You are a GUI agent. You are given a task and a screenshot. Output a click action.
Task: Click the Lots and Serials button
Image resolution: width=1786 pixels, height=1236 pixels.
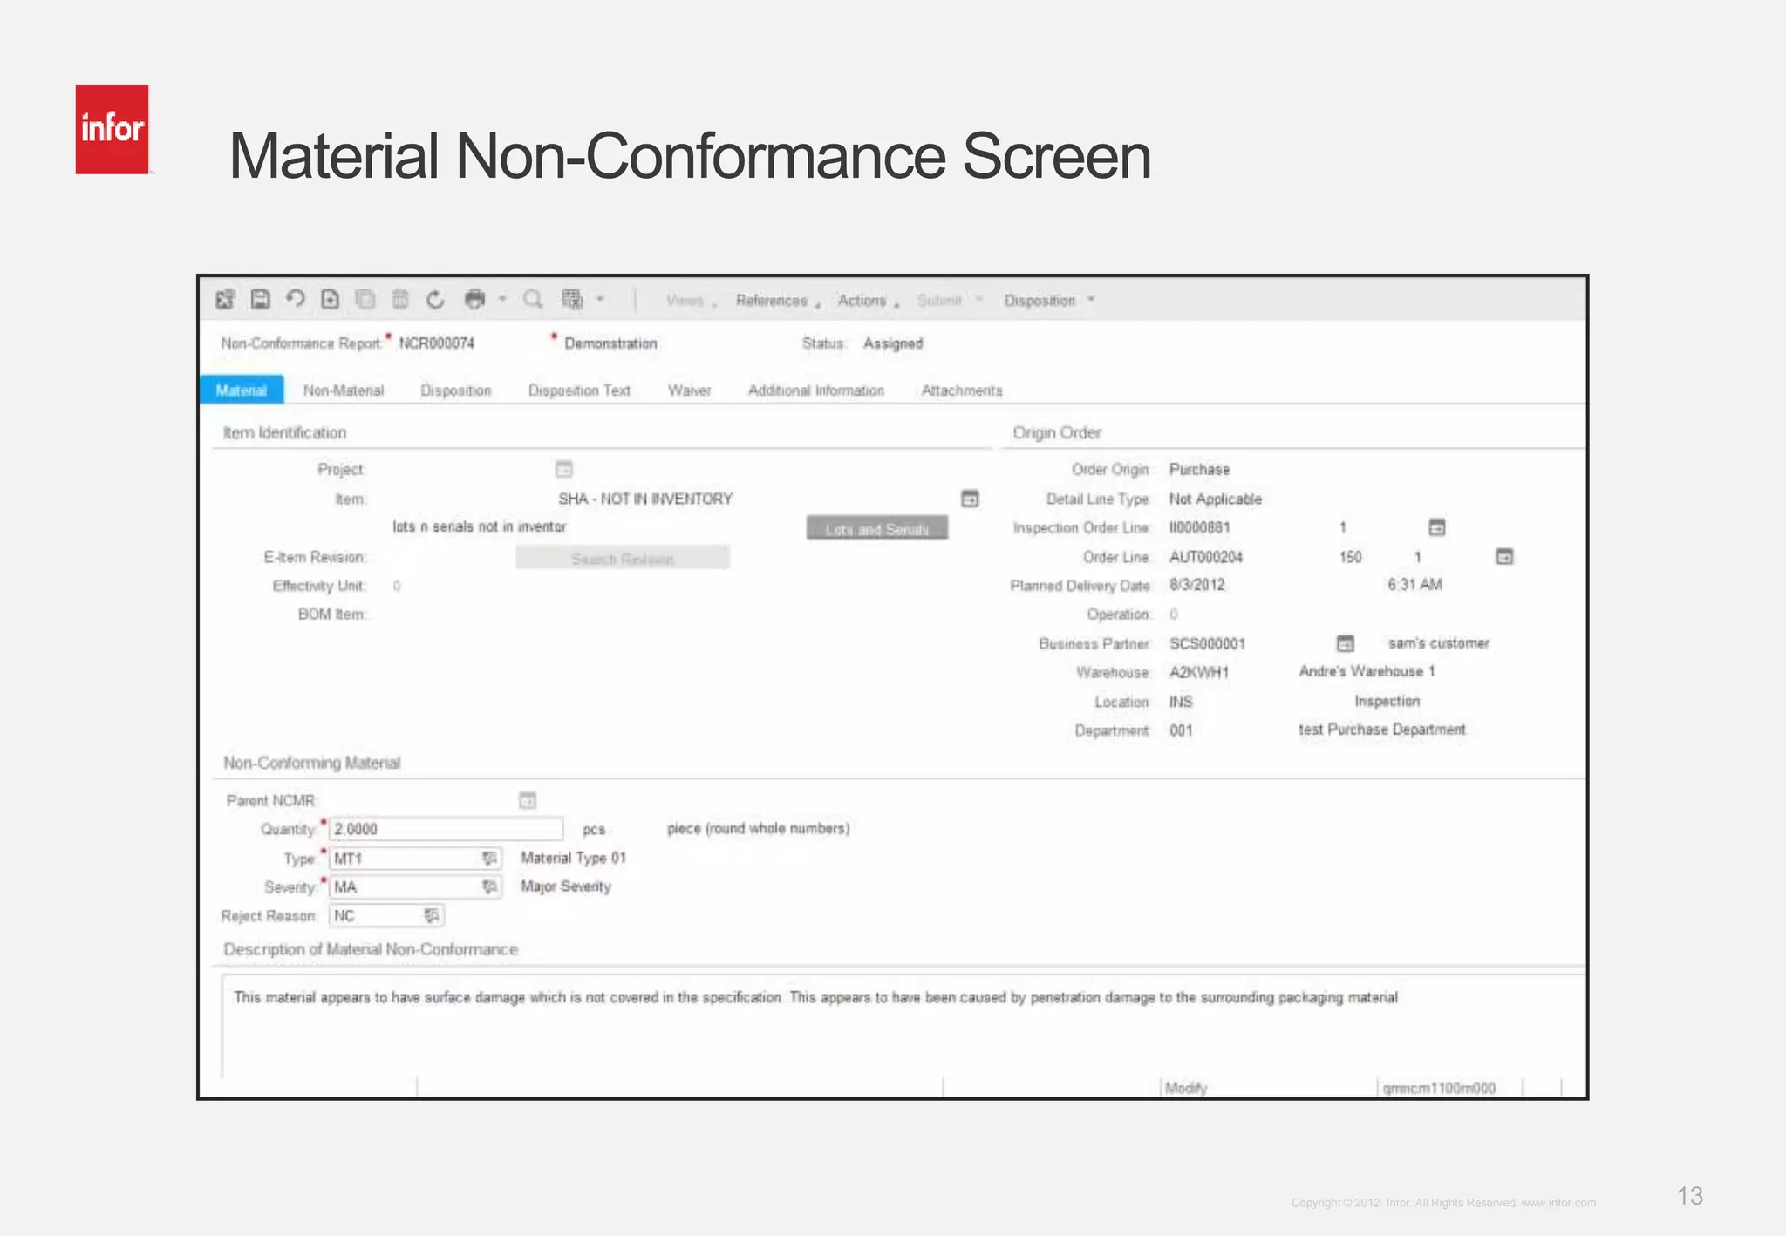coord(876,528)
